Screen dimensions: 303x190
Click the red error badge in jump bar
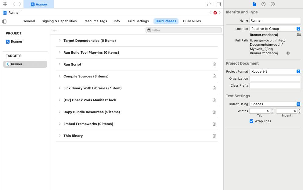click(x=215, y=13)
